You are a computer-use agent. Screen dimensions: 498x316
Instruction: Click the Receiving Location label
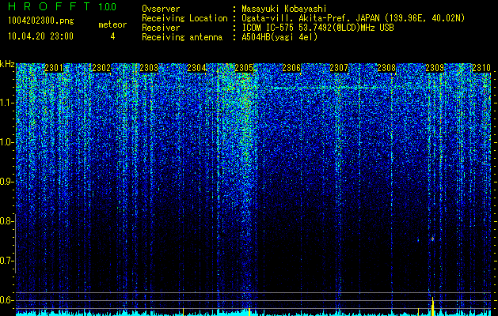(x=184, y=18)
